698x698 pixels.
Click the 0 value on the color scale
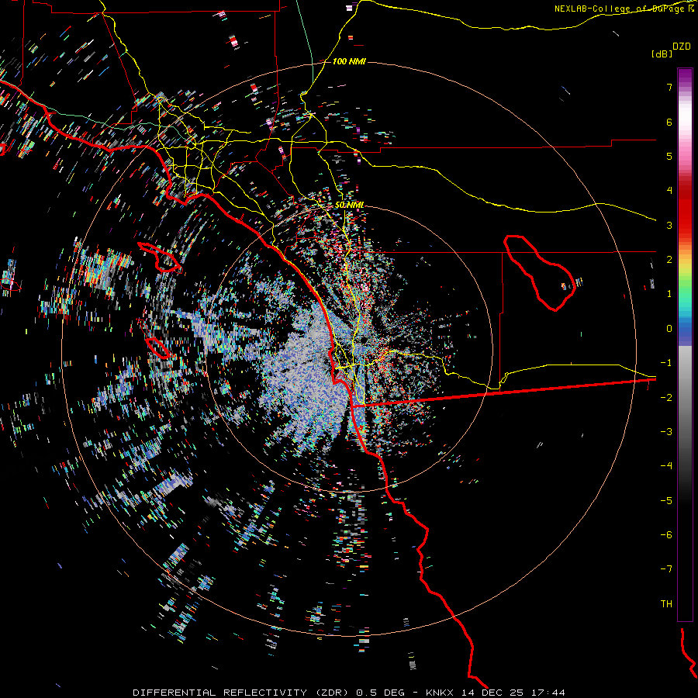pyautogui.click(x=669, y=329)
